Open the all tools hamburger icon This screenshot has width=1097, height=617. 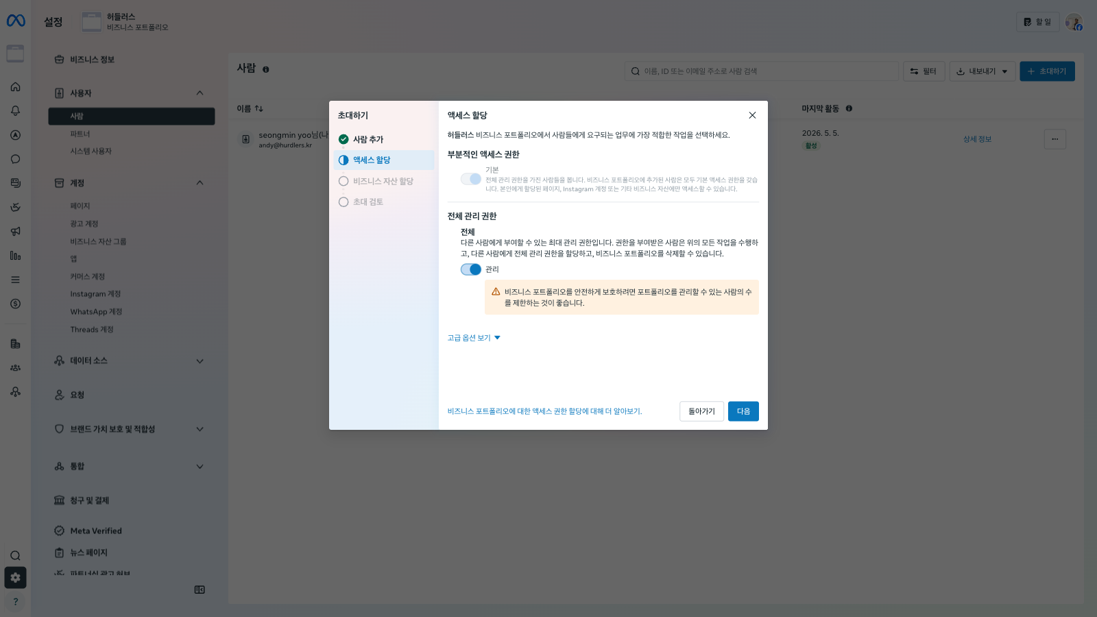[15, 280]
